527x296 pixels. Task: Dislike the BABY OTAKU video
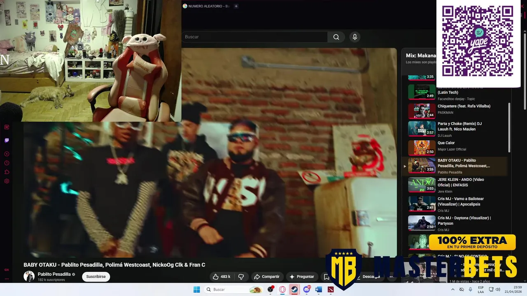point(241,277)
